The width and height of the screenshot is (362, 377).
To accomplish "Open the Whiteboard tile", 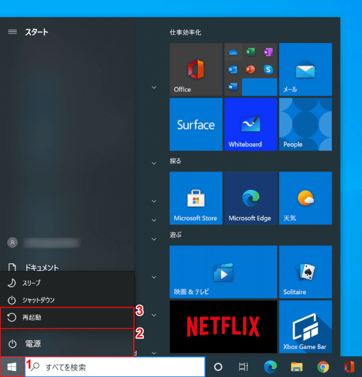I will coord(250,124).
